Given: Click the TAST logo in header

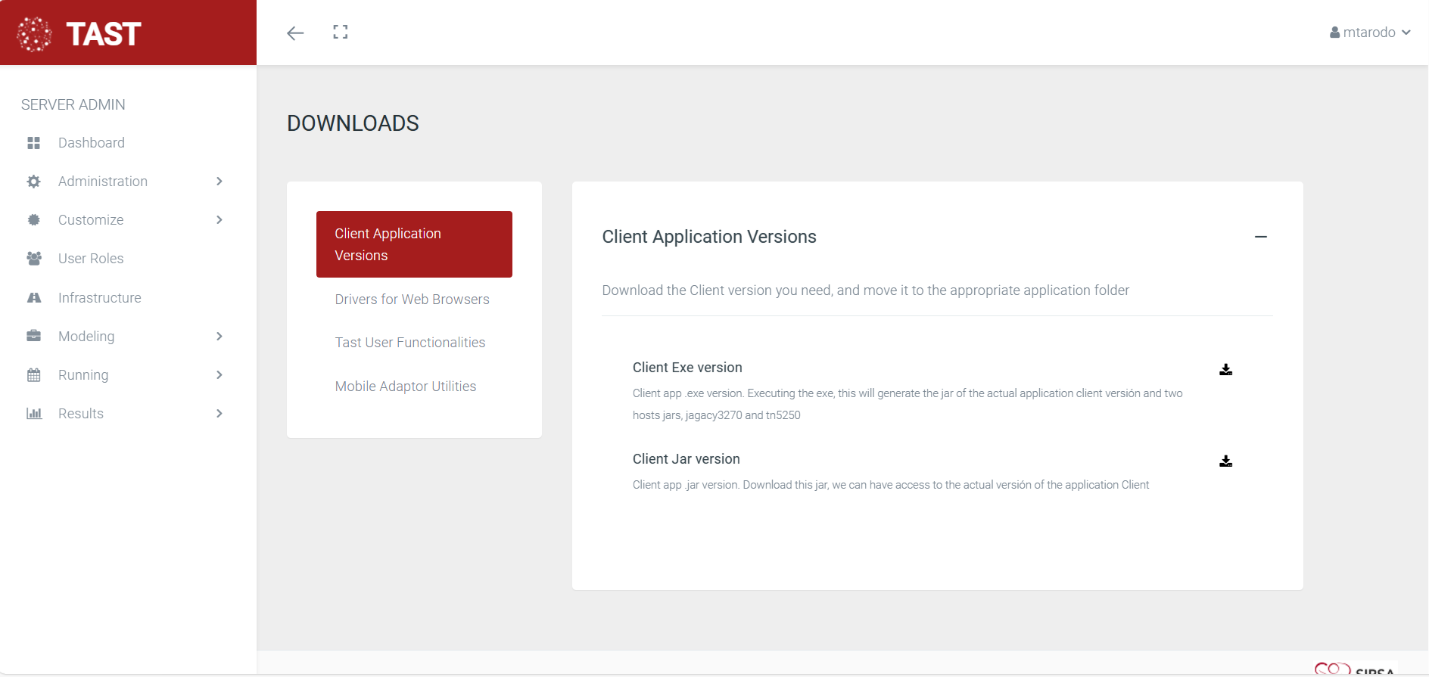Looking at the screenshot, I should pos(79,33).
